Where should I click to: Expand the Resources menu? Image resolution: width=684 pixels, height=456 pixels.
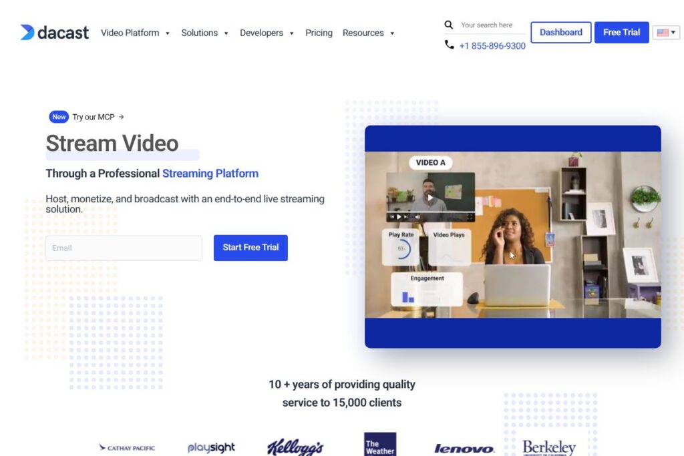click(x=368, y=33)
